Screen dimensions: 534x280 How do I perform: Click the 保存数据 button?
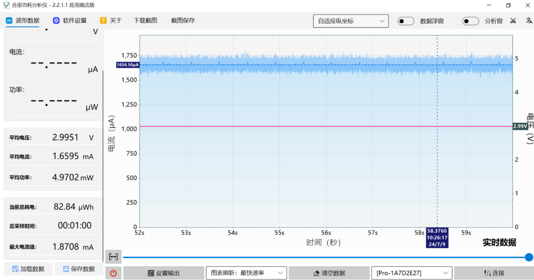point(79,269)
